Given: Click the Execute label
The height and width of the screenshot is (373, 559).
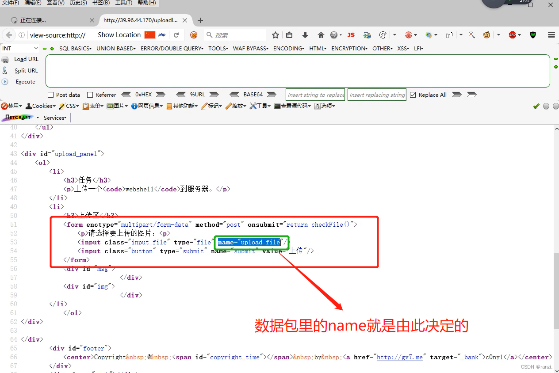Looking at the screenshot, I should pos(25,82).
